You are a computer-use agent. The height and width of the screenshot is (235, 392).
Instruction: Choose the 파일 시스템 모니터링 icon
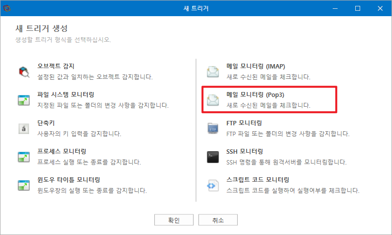(x=24, y=100)
